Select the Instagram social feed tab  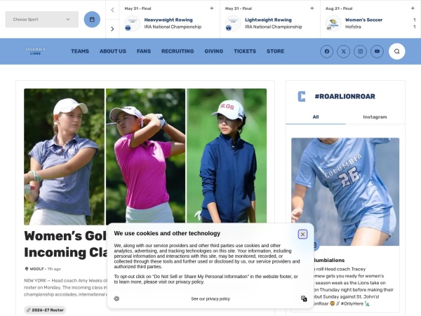click(375, 117)
